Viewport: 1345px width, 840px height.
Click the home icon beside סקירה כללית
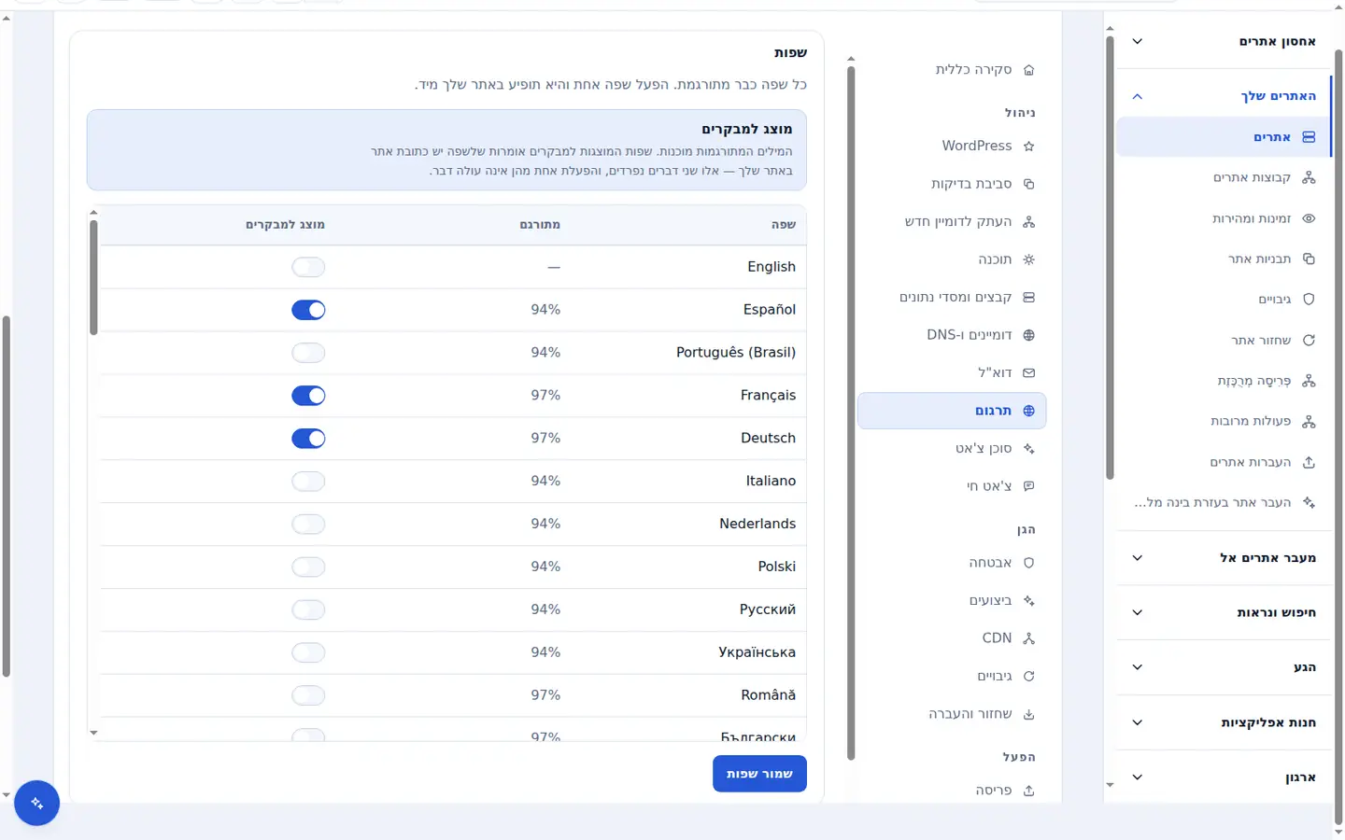pos(1028,70)
